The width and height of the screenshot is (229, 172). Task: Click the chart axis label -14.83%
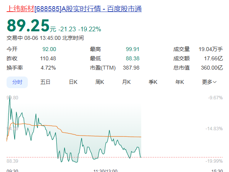[x=214, y=129]
